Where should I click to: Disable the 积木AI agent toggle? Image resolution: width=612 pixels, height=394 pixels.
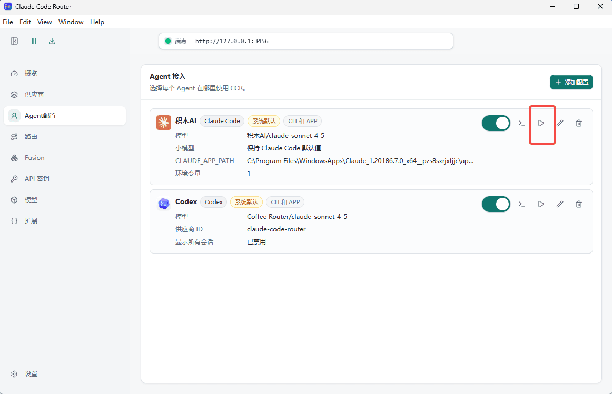pyautogui.click(x=496, y=123)
